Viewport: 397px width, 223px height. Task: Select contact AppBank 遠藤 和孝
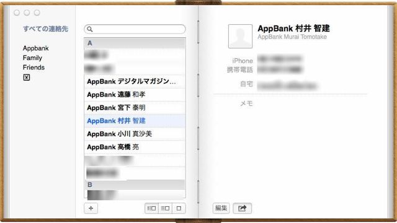click(135, 95)
